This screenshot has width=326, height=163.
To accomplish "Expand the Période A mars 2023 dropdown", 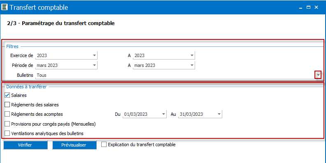I will (192, 65).
